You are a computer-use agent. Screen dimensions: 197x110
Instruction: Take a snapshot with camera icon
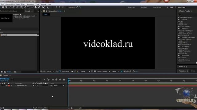[x=72, y=71]
